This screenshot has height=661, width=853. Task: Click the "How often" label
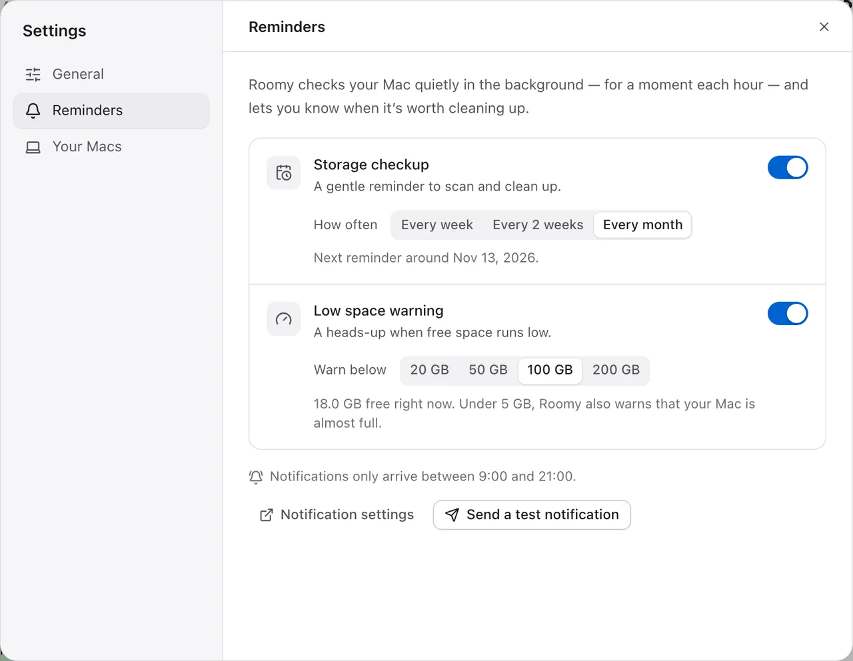345,225
